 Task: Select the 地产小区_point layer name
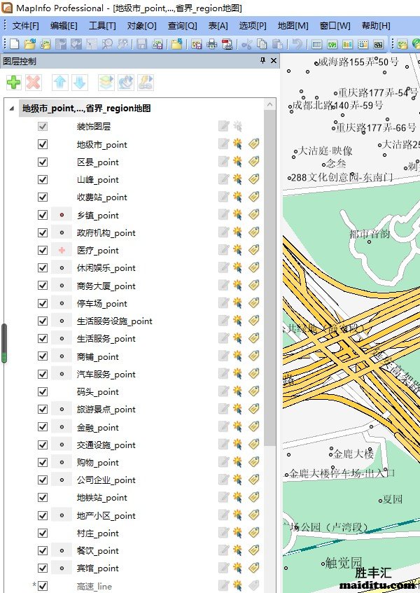click(106, 515)
